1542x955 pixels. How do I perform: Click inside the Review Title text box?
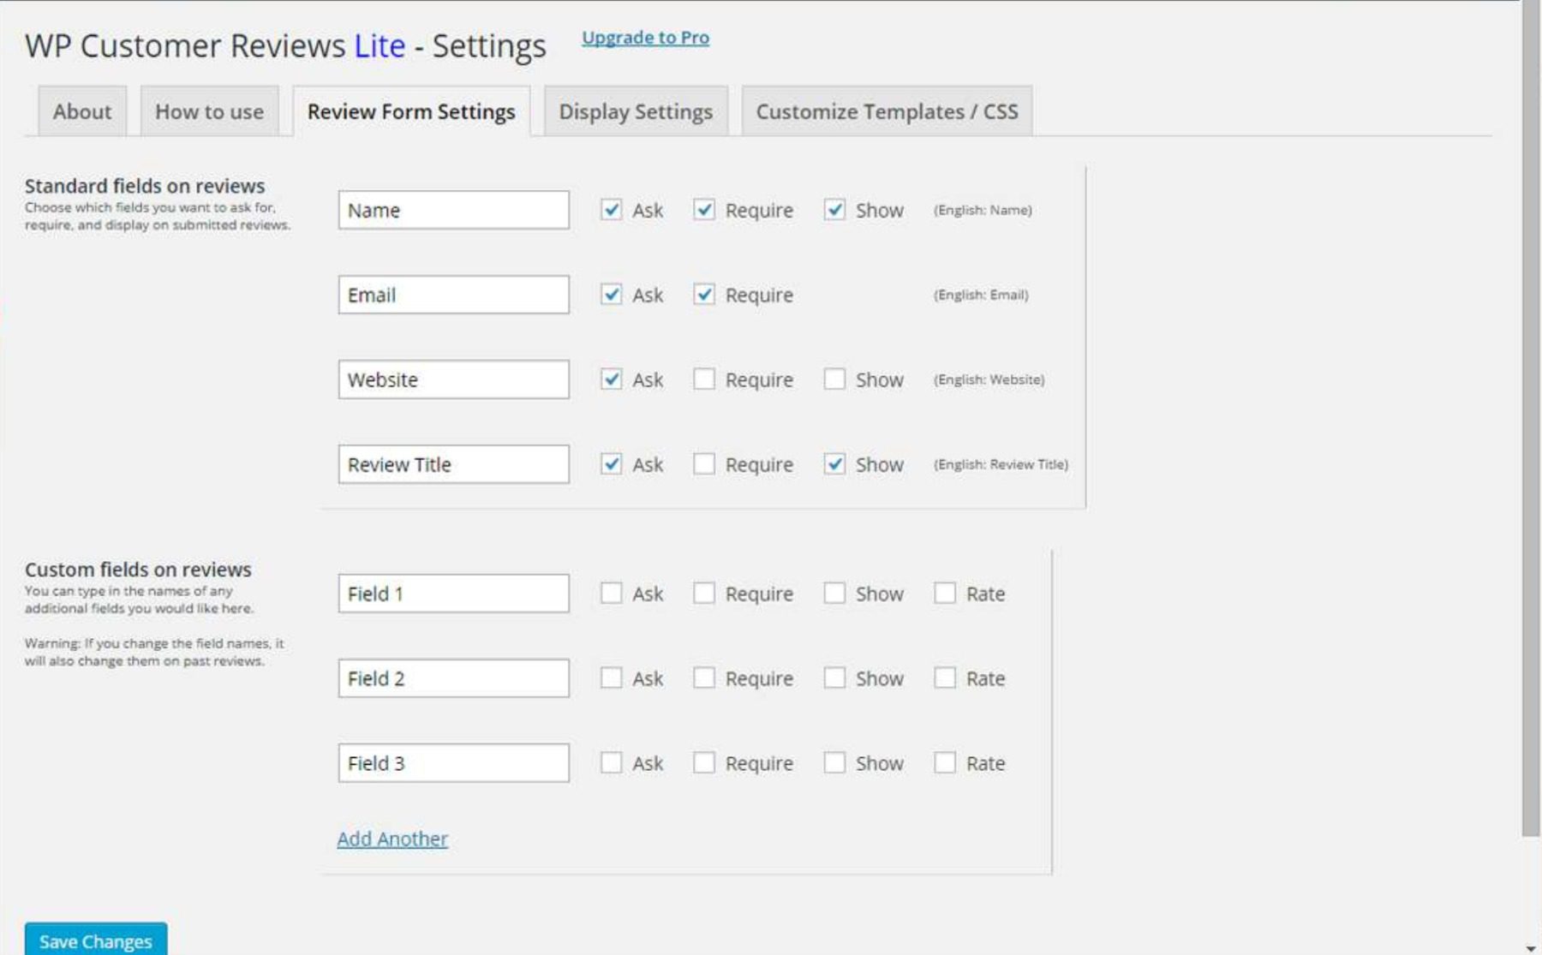tap(453, 464)
